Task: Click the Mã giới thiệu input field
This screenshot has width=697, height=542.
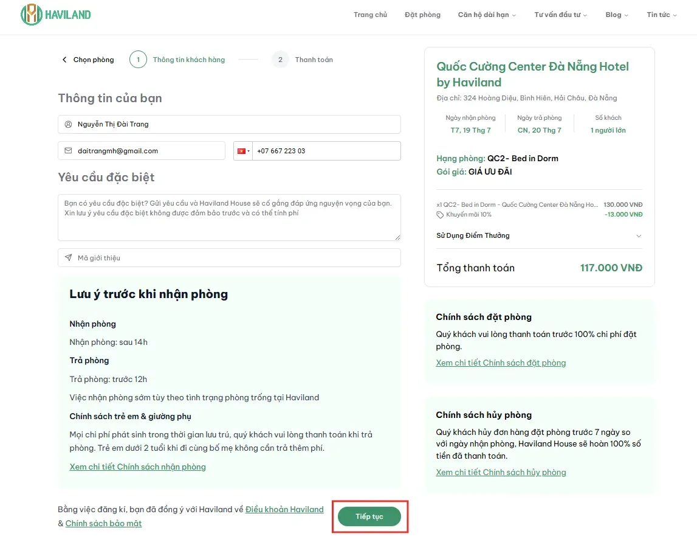Action: pyautogui.click(x=229, y=258)
